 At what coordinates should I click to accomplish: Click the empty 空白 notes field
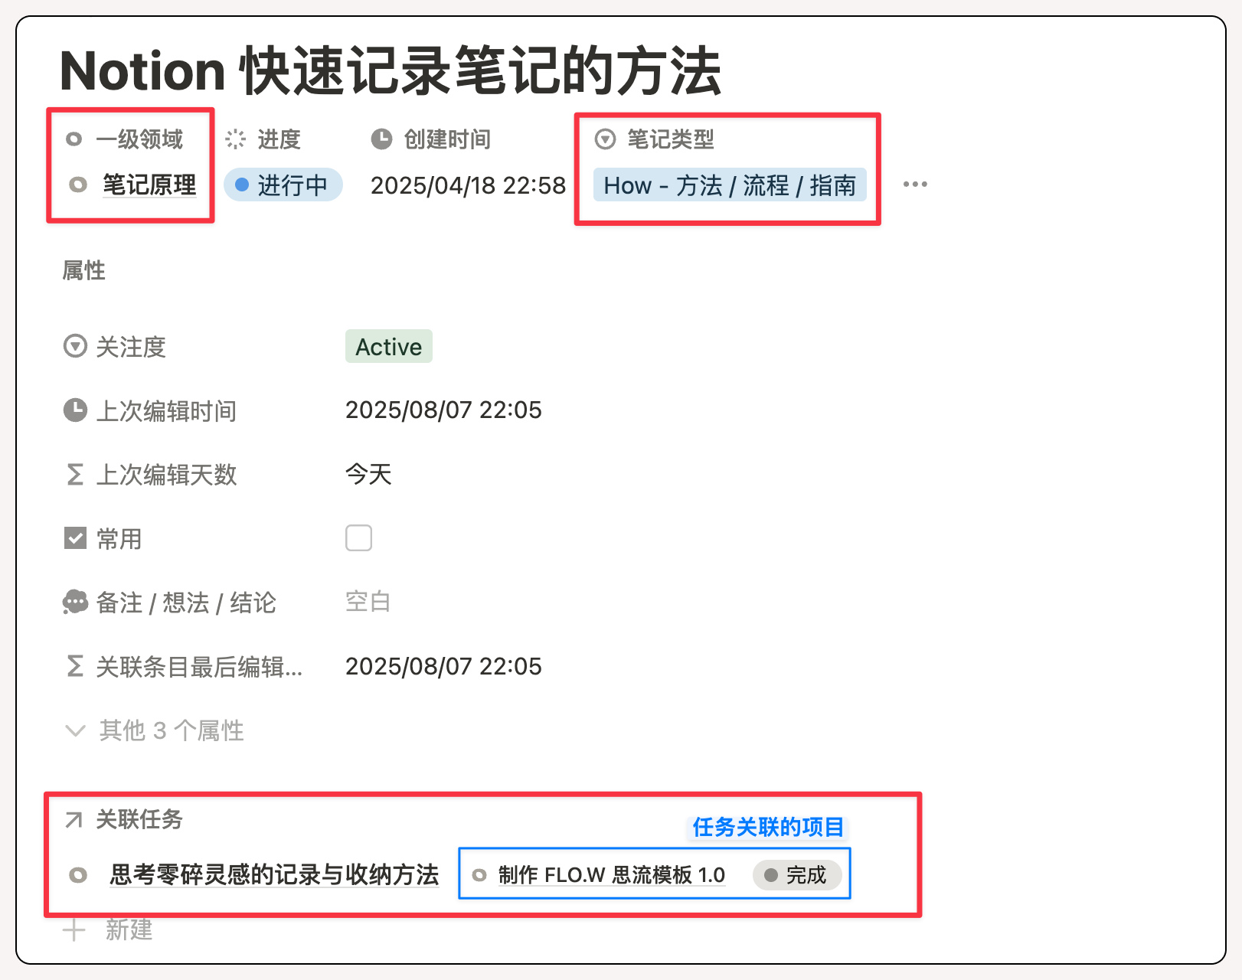(x=368, y=602)
